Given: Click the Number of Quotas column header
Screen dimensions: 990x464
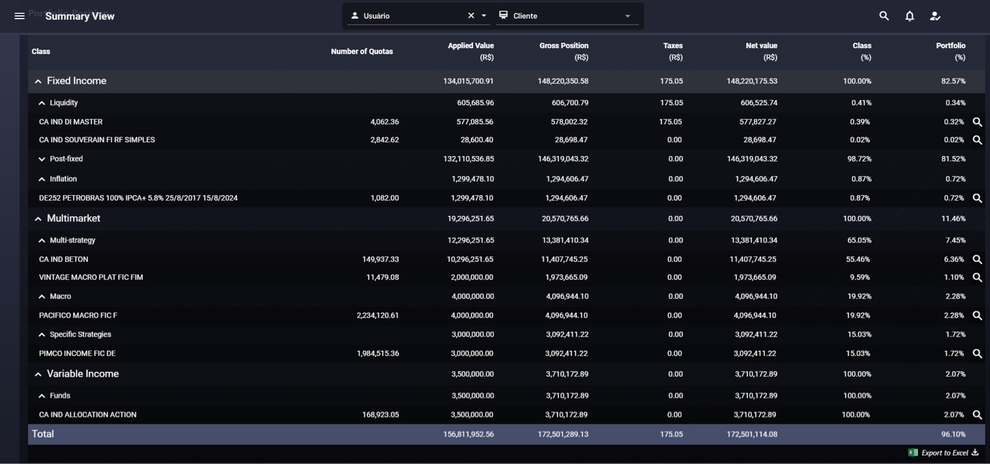Looking at the screenshot, I should 362,52.
